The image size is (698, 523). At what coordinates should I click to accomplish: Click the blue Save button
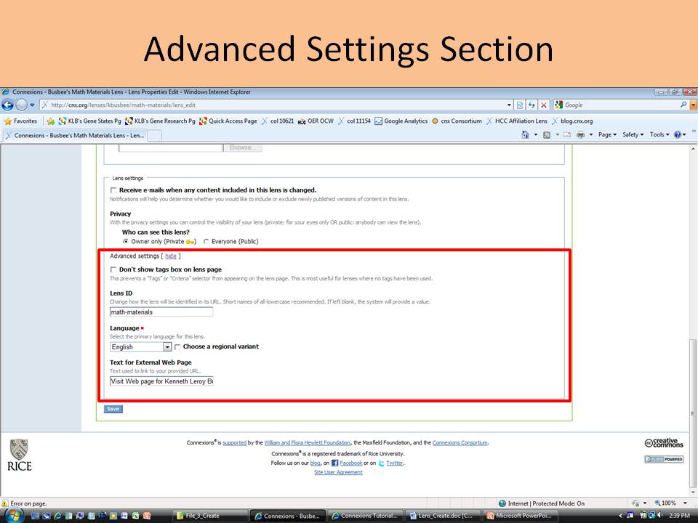coord(113,409)
